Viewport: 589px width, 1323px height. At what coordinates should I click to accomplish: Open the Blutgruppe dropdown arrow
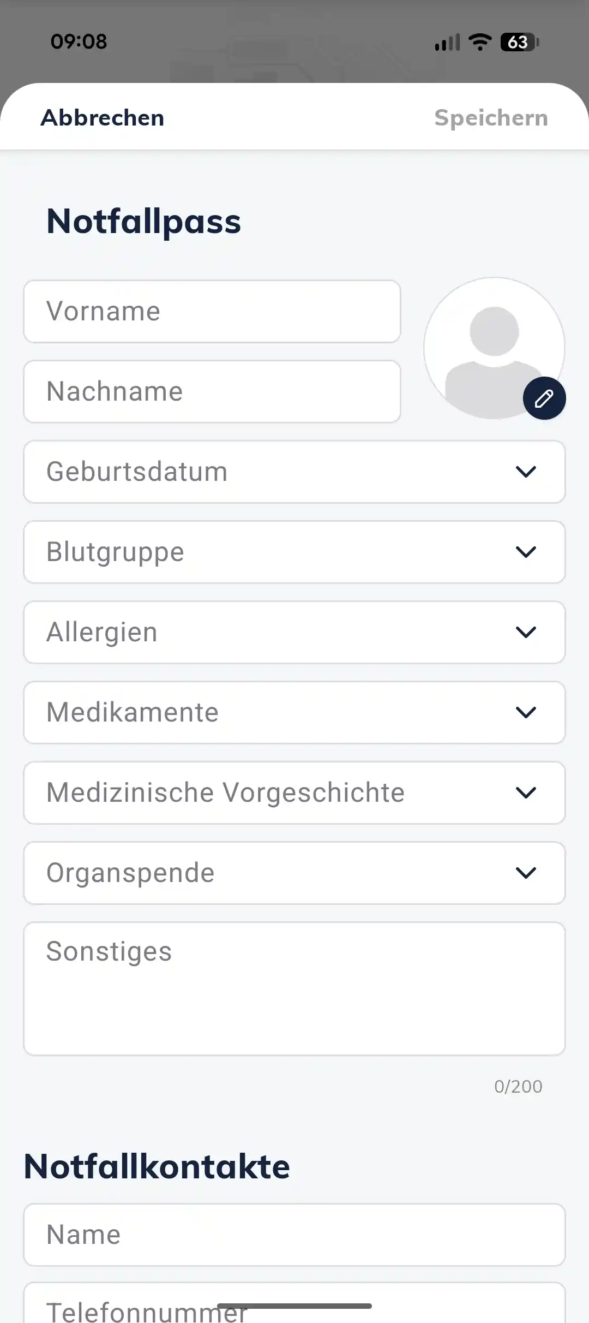(x=526, y=552)
